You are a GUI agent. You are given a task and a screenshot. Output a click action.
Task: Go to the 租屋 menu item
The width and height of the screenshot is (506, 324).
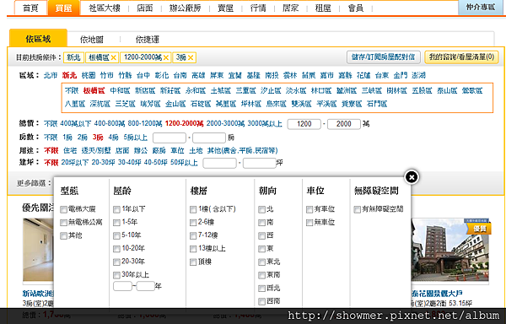coord(323,8)
